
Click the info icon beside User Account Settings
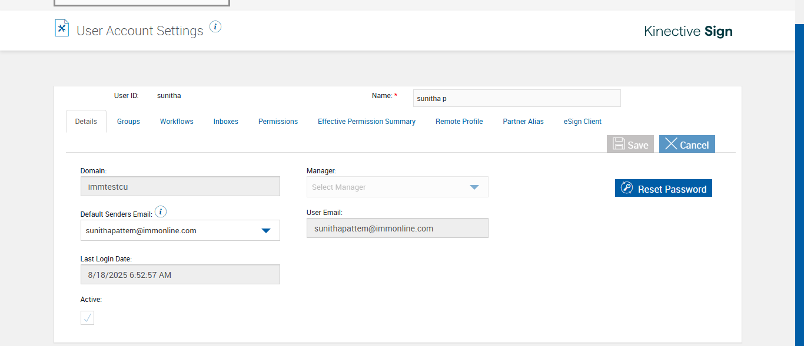tap(215, 26)
